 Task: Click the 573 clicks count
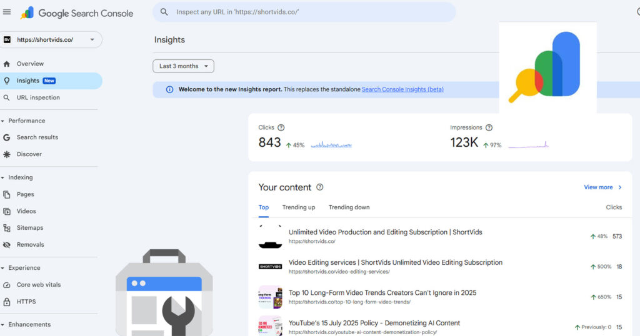click(x=617, y=237)
